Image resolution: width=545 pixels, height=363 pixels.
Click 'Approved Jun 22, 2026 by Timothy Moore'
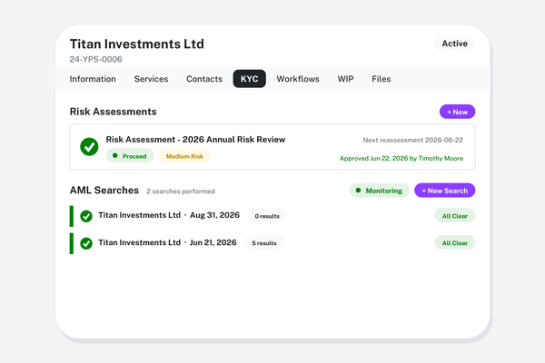tap(401, 159)
